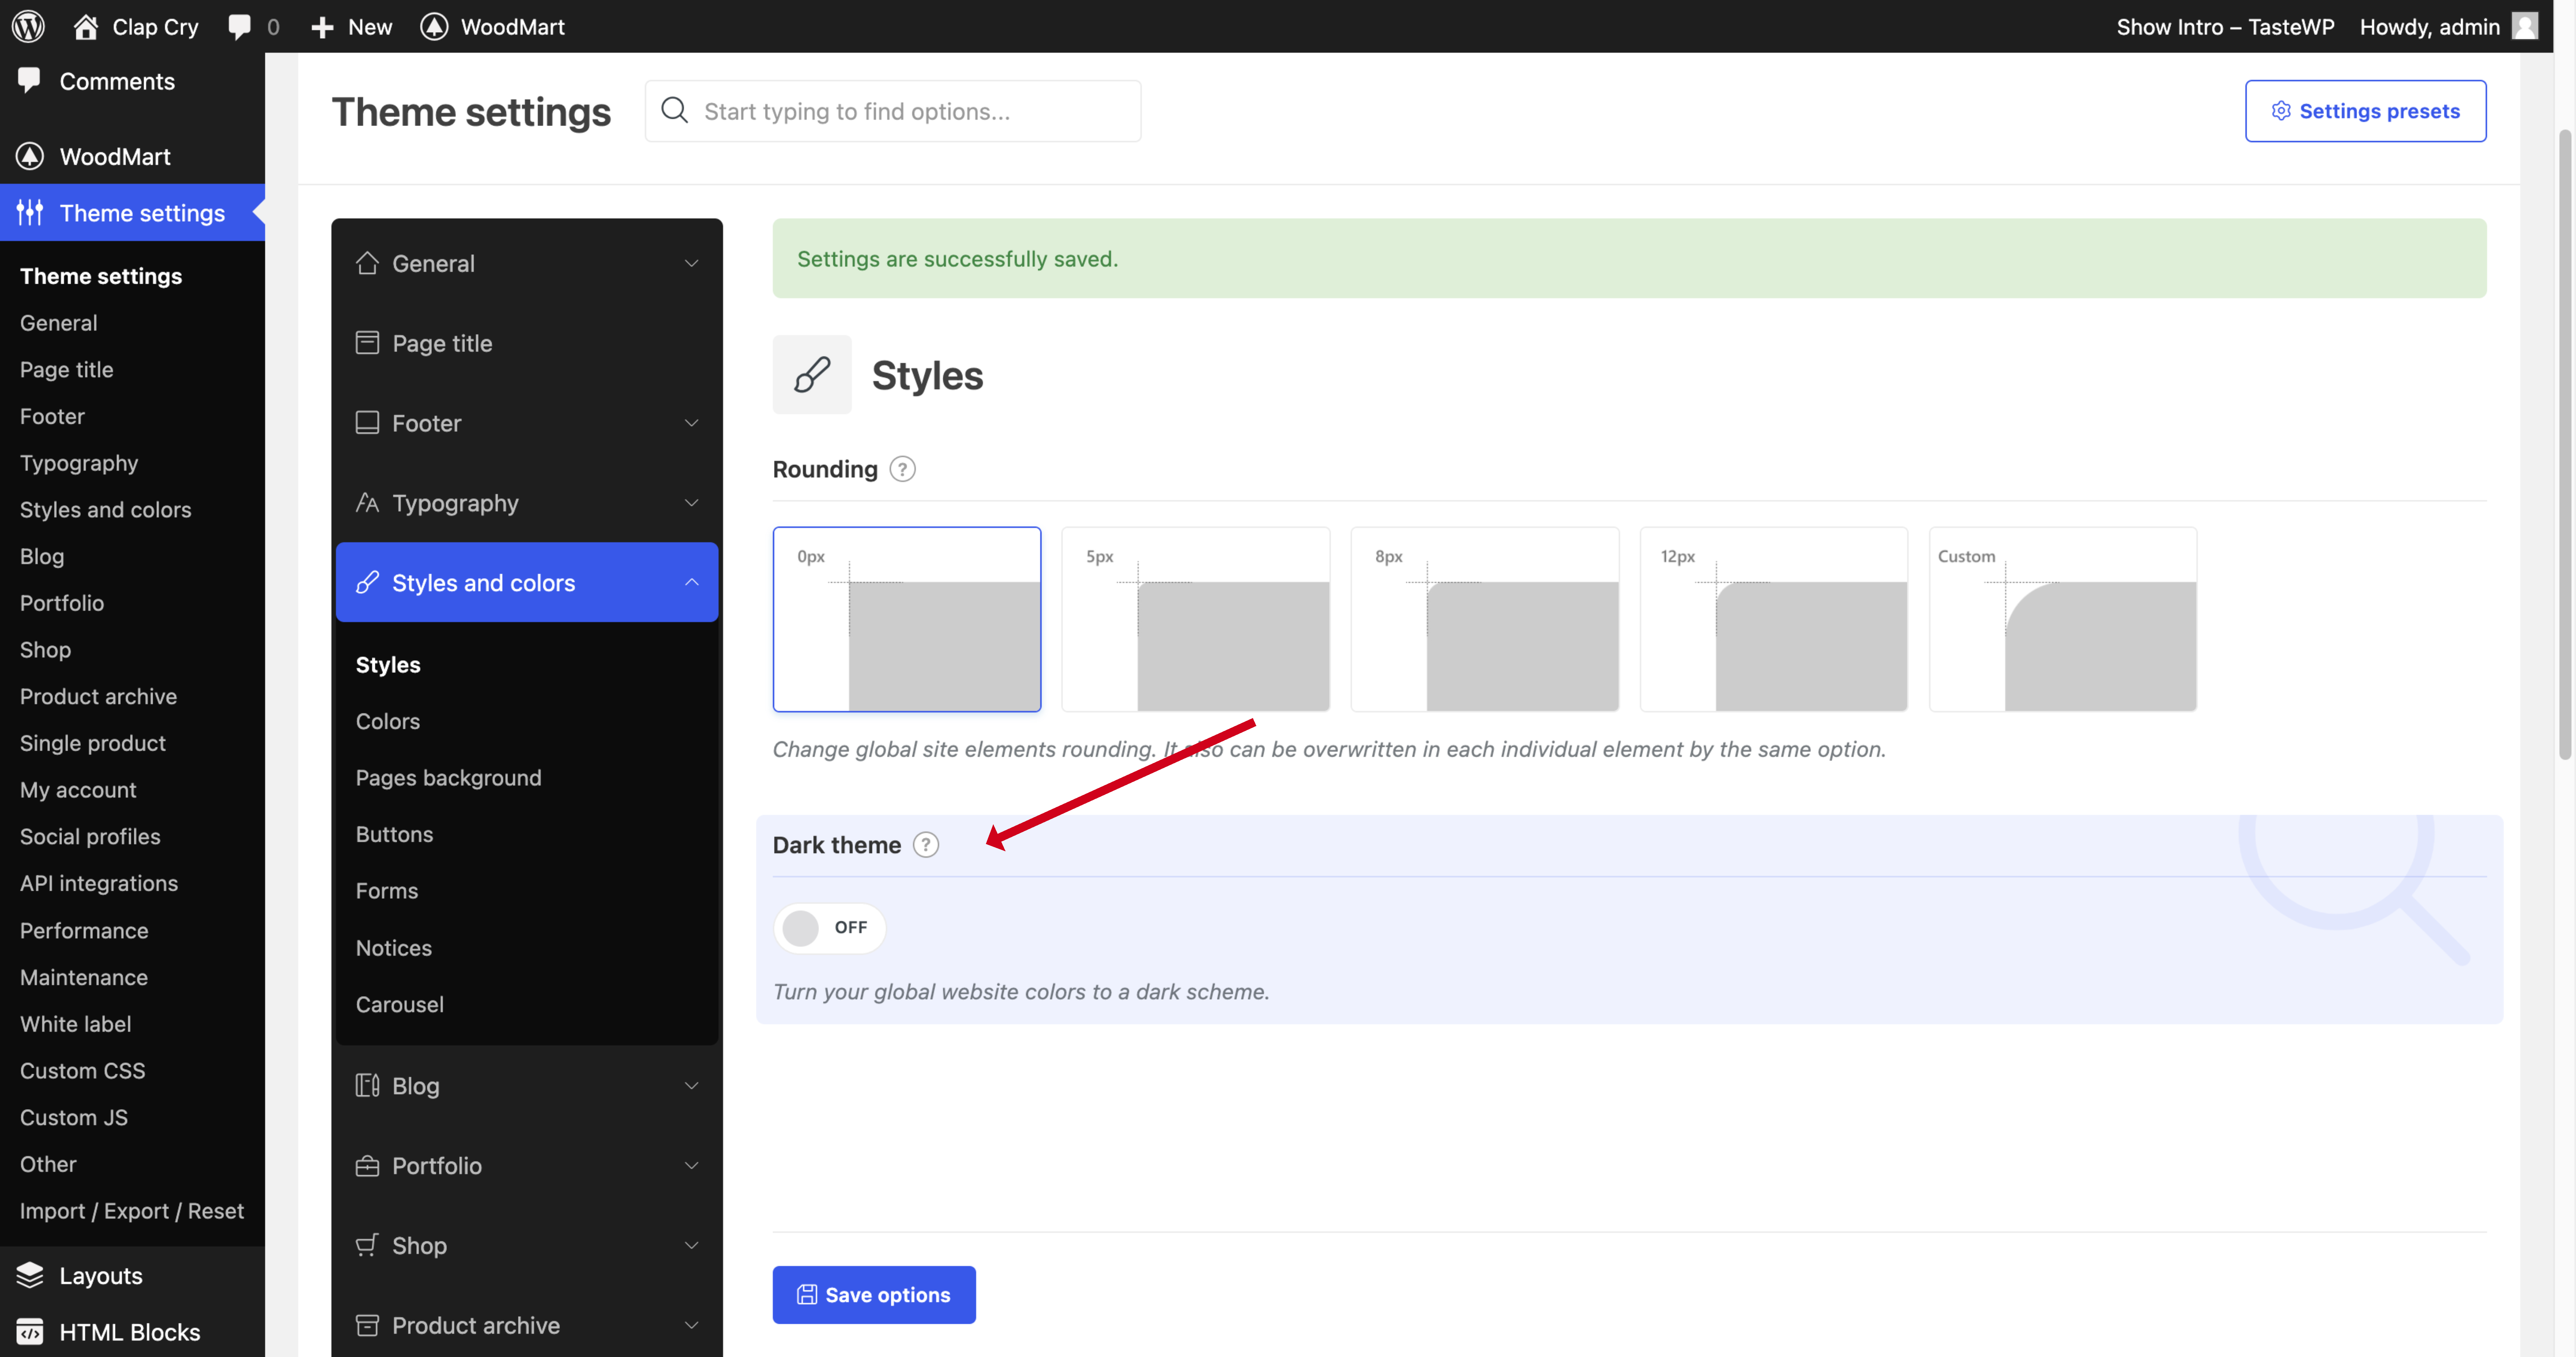Image resolution: width=2576 pixels, height=1357 pixels.
Task: Click the Typography letter icon
Action: pos(367,503)
